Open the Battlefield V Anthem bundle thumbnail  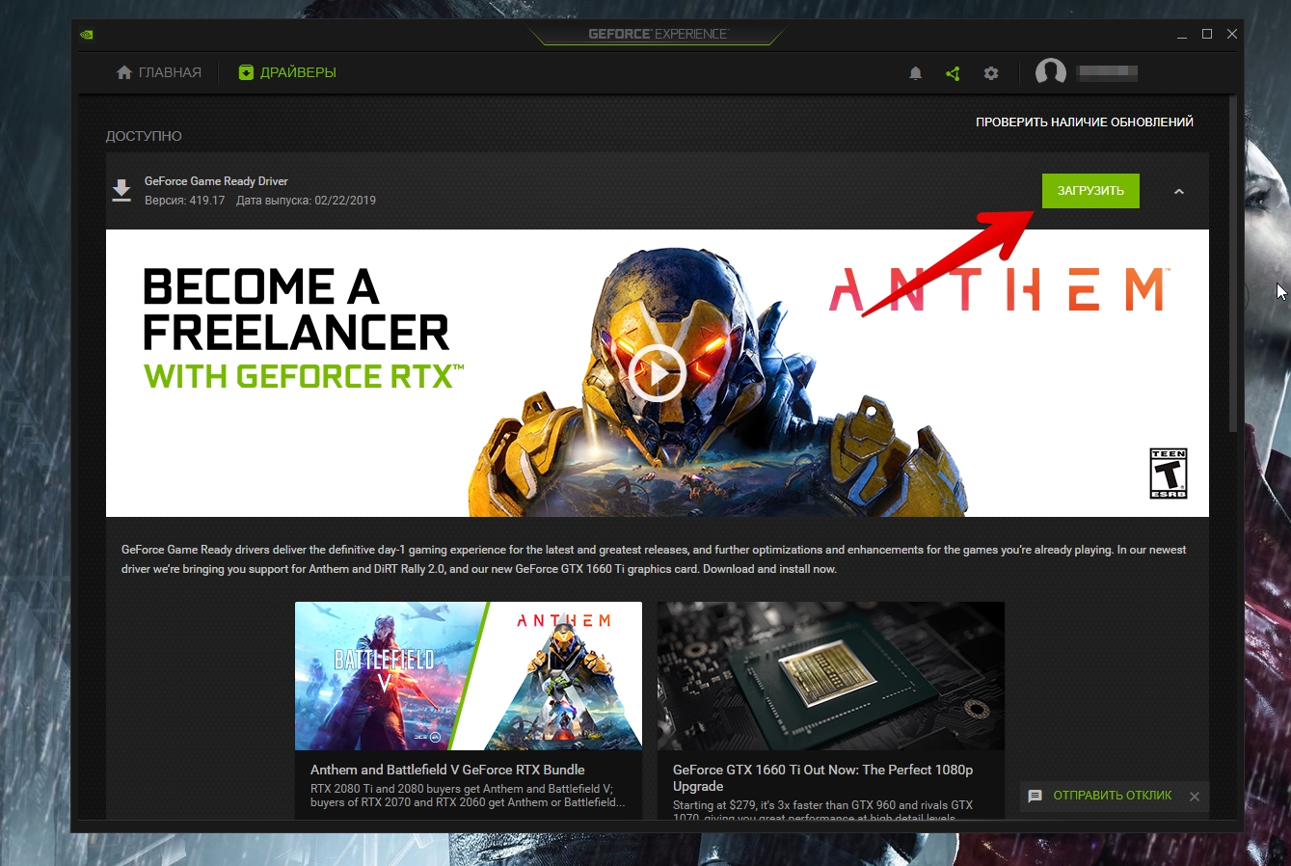(x=469, y=676)
